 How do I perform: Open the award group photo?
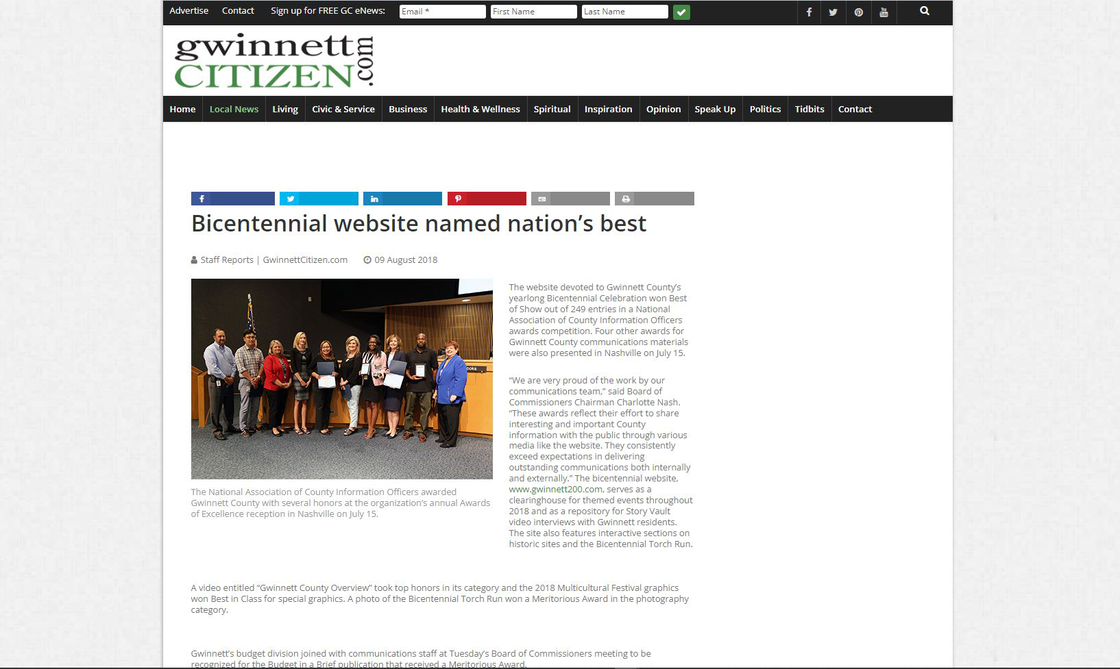point(341,379)
